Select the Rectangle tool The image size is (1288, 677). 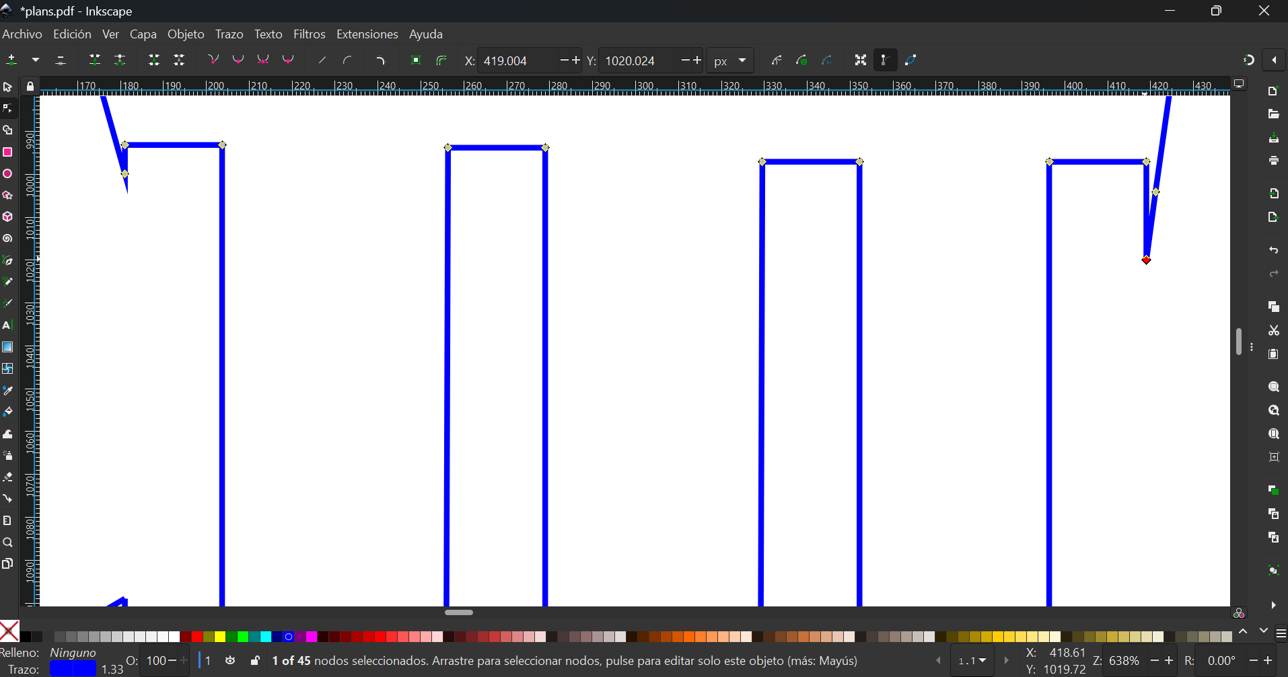(x=7, y=152)
